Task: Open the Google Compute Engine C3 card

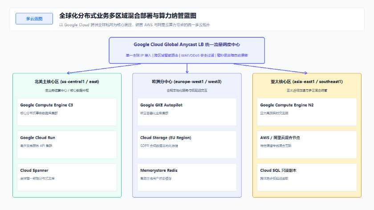Action: coord(67,112)
